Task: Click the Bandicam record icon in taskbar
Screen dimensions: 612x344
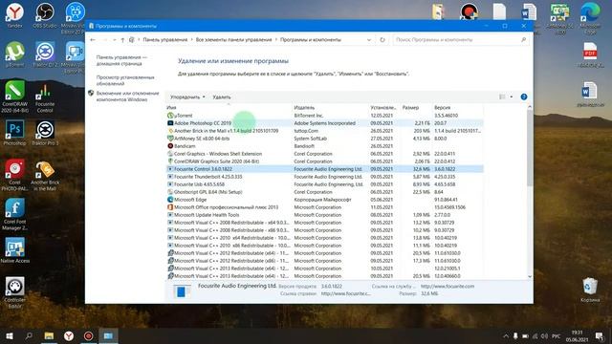Action: (x=89, y=335)
